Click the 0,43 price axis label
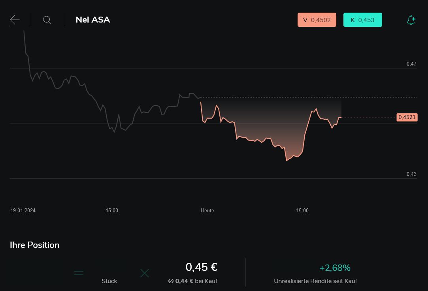This screenshot has height=291, width=428. [411, 174]
